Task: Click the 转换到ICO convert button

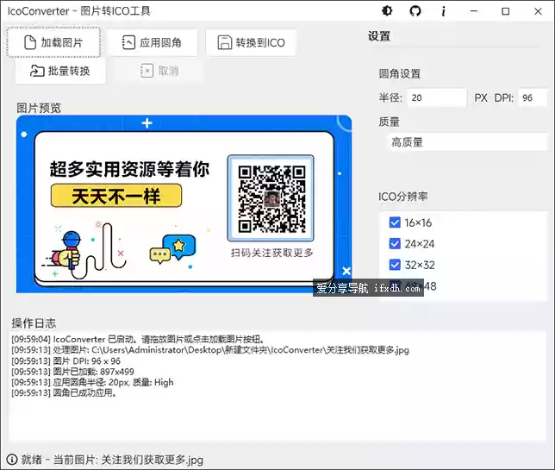Action: coord(251,42)
